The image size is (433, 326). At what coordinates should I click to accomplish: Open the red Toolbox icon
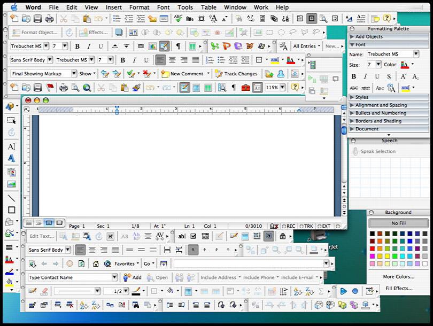point(245,88)
